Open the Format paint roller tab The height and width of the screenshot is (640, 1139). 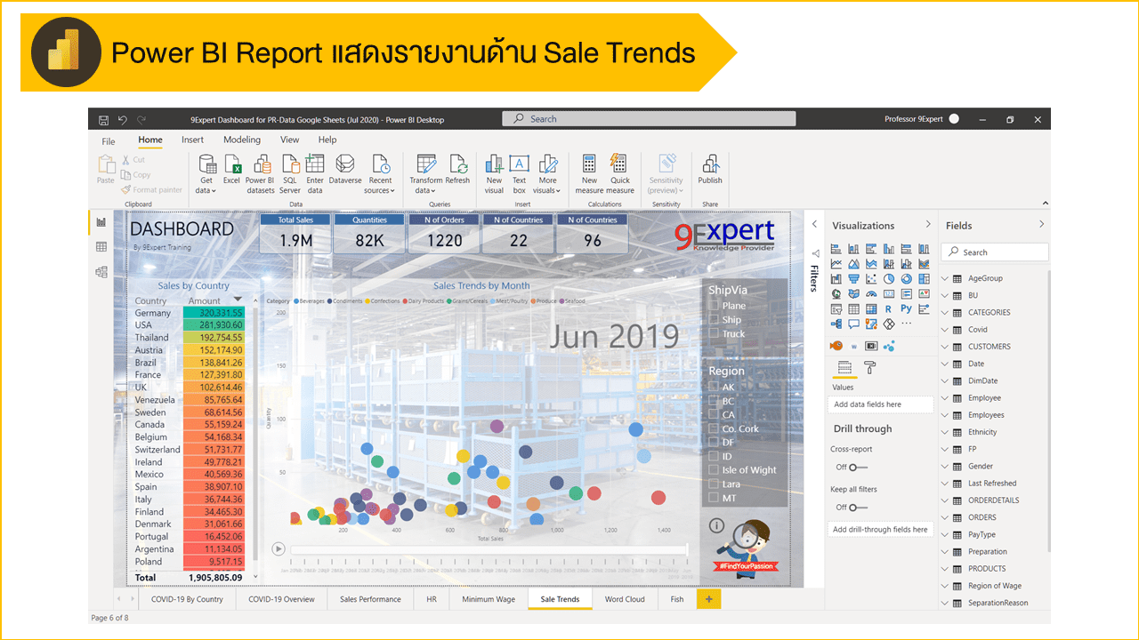[x=870, y=367]
